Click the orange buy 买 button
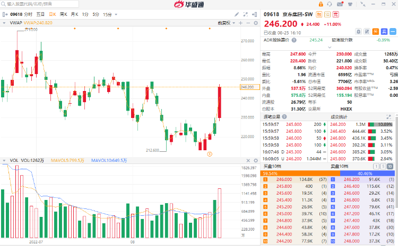Screen dimensions: 398x246 tap(375, 32)
